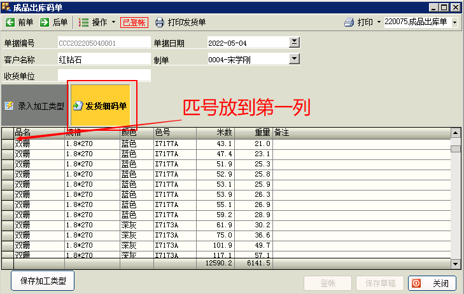Viewport: 464px width, 294px height.
Task: Click 品名 双珊 in the 23.1 row
Action: (x=39, y=154)
